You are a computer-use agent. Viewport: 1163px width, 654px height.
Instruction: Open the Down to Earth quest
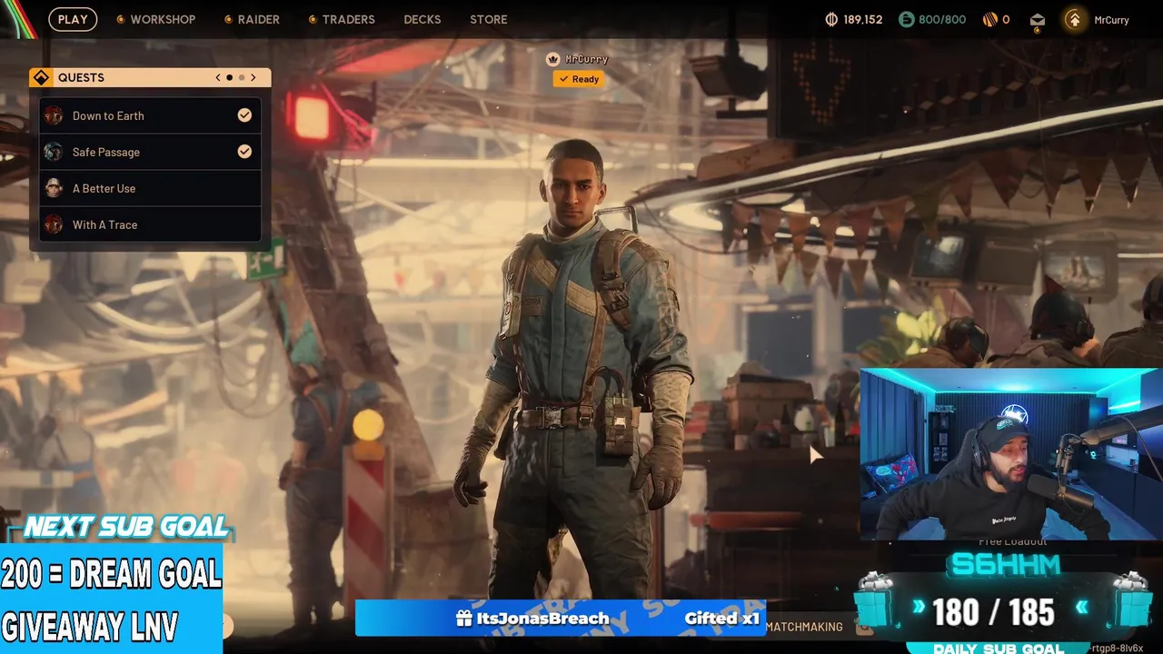150,115
